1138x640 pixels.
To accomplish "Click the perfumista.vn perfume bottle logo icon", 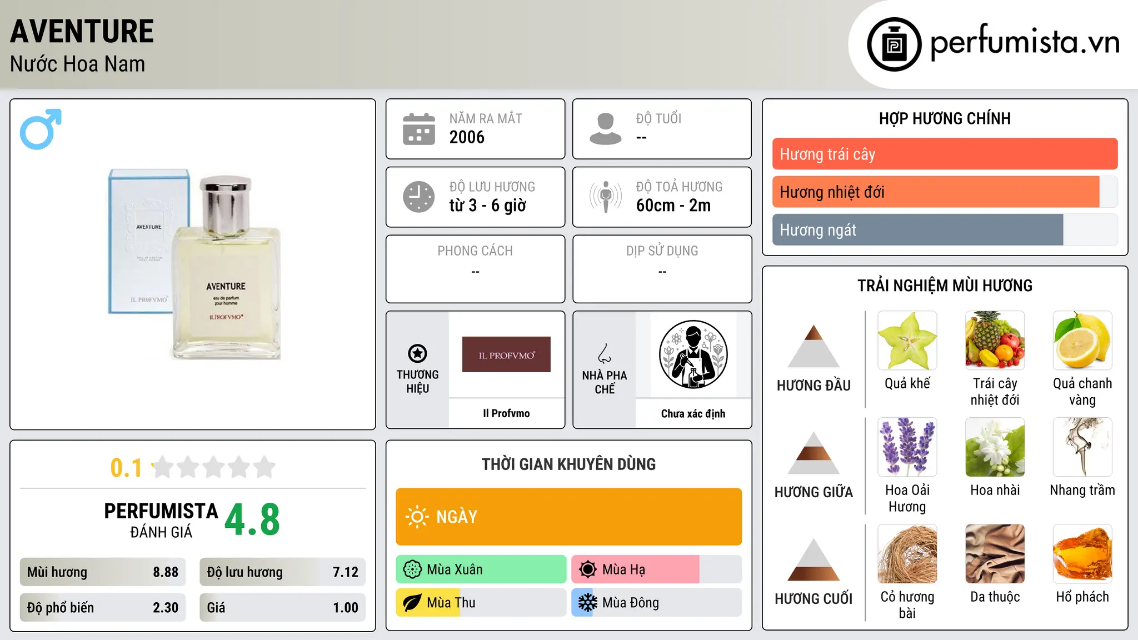I will coord(894,44).
